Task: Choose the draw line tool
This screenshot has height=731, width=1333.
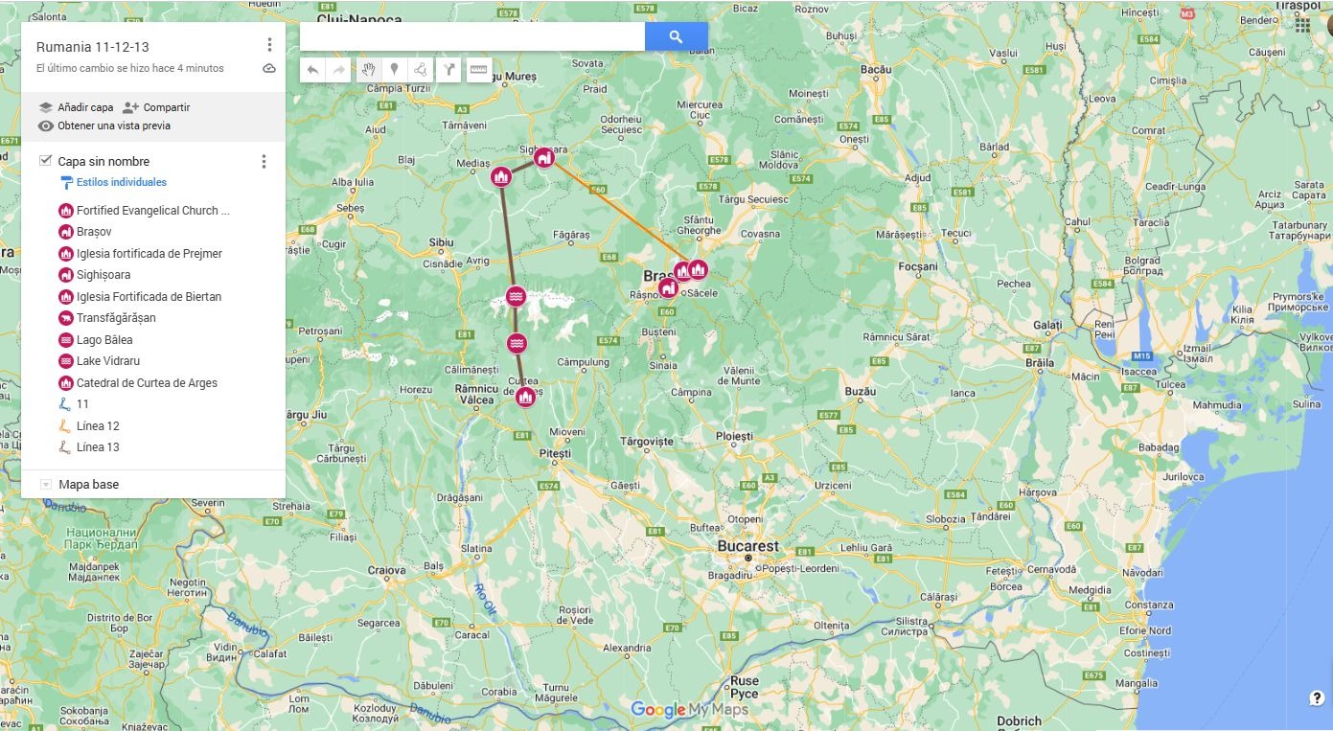Action: point(420,70)
